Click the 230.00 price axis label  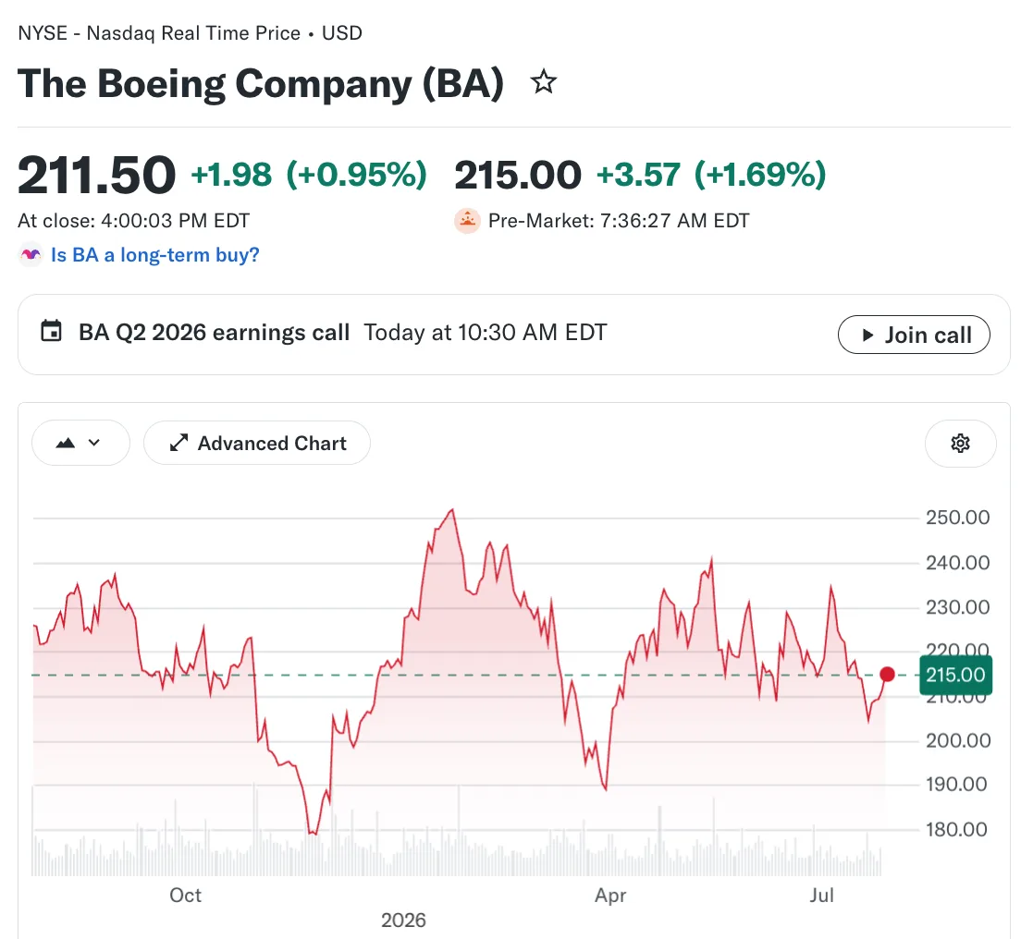coord(958,607)
